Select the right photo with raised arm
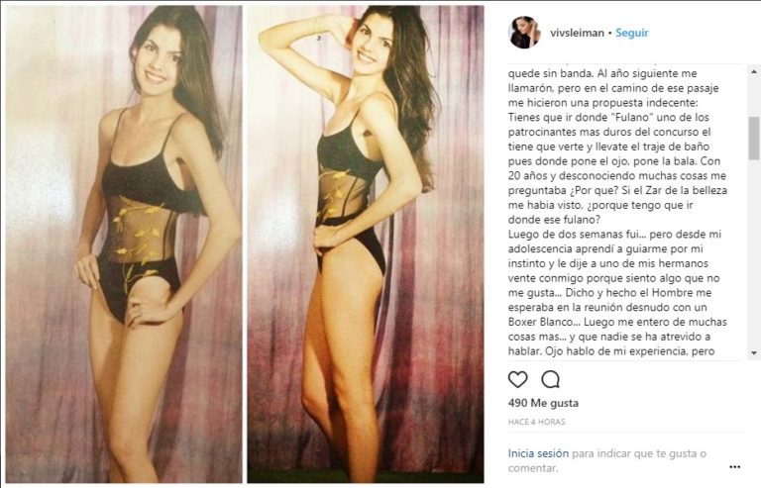The height and width of the screenshot is (488, 761). point(366,244)
